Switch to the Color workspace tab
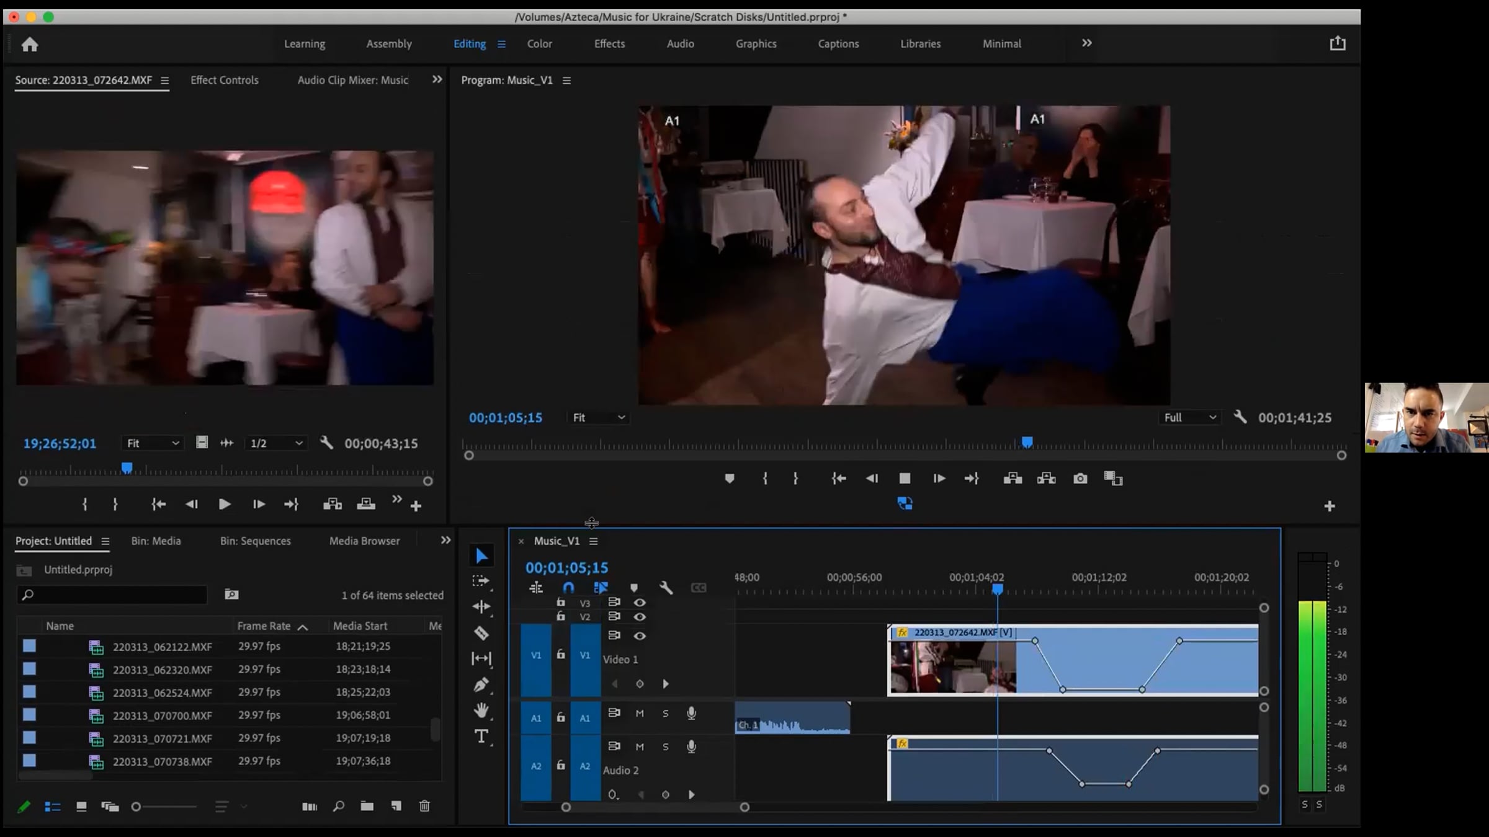Viewport: 1489px width, 837px height. click(x=539, y=44)
